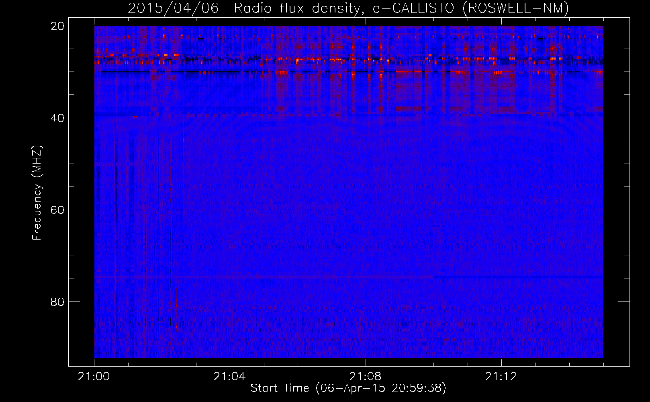Select the '21:04' time tick label
The image size is (650, 402).
tap(229, 377)
